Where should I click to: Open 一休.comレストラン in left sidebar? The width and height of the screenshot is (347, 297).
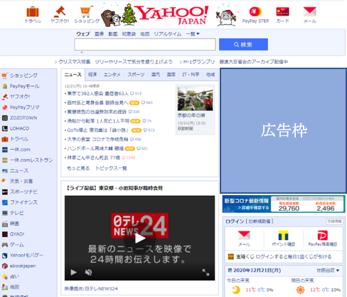point(31,160)
